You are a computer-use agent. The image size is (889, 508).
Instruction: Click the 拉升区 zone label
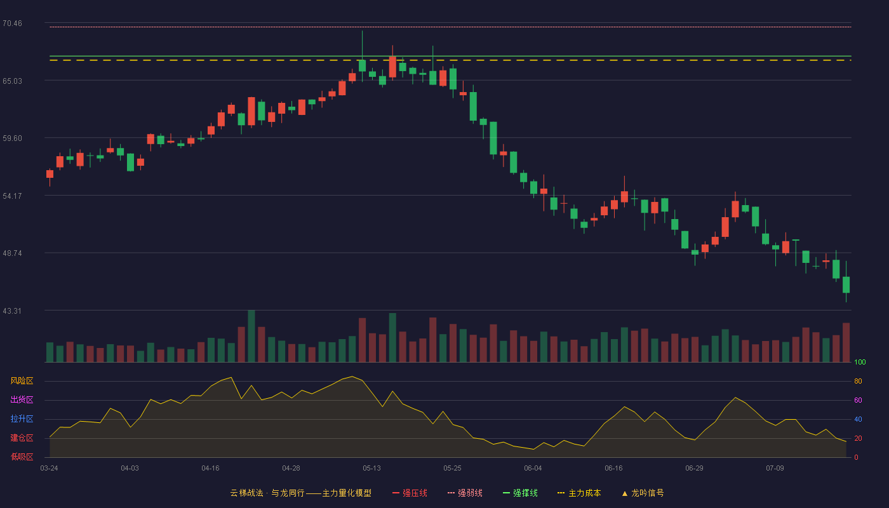point(22,419)
